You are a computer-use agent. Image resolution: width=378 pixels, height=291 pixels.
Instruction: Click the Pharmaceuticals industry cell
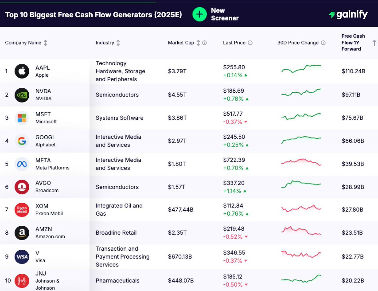pyautogui.click(x=117, y=281)
